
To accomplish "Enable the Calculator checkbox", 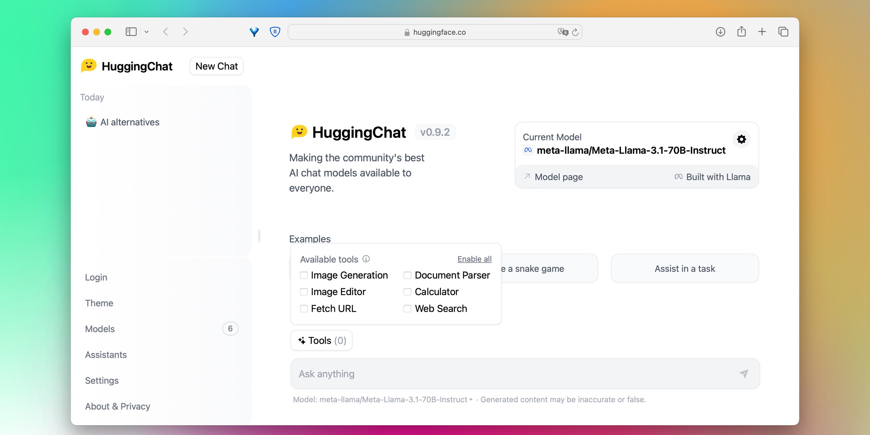I will tap(407, 292).
